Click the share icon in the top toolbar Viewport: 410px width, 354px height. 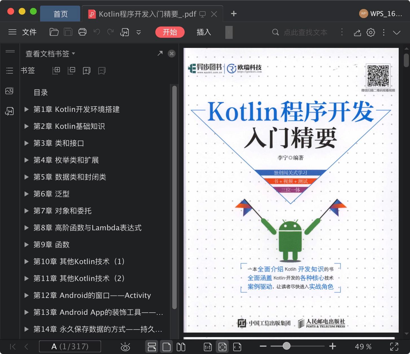(x=357, y=33)
